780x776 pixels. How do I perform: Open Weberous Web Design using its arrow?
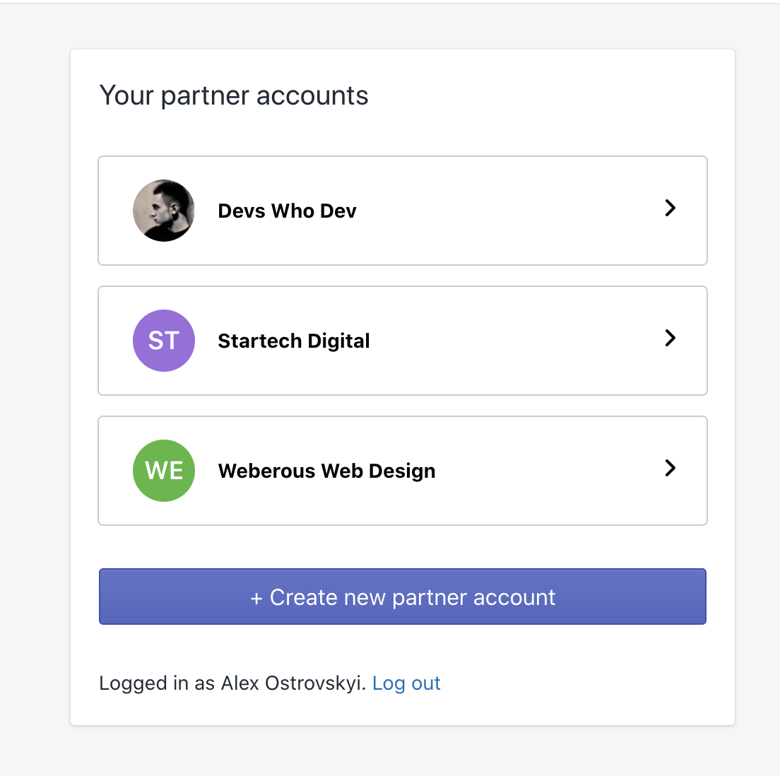pos(670,469)
